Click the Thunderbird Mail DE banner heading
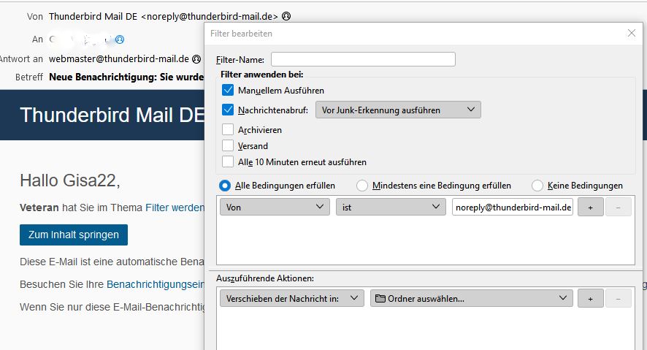 pos(112,115)
